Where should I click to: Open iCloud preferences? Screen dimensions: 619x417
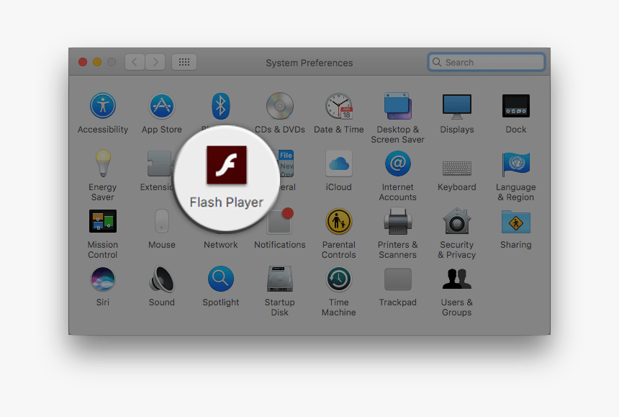(338, 163)
